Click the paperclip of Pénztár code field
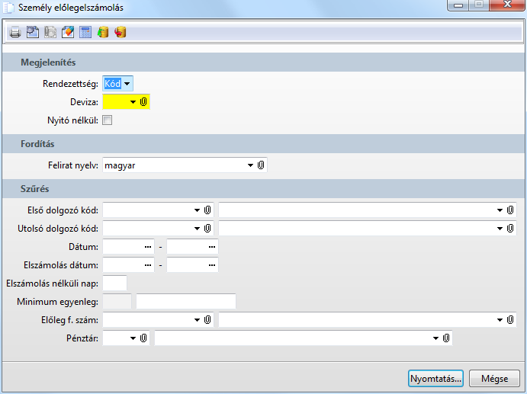The width and height of the screenshot is (527, 394). pos(143,338)
